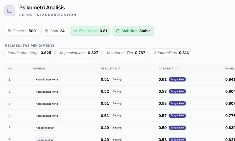Sort by DAYA BEDA (D) column header

[169, 68]
